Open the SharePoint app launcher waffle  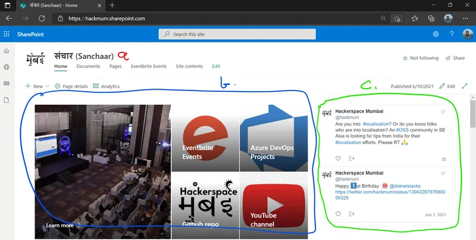(x=7, y=35)
